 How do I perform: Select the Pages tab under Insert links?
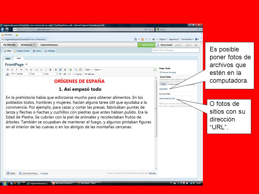[163, 84]
